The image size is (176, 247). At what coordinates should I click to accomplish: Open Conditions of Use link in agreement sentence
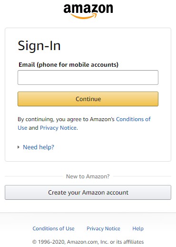pos(133,119)
